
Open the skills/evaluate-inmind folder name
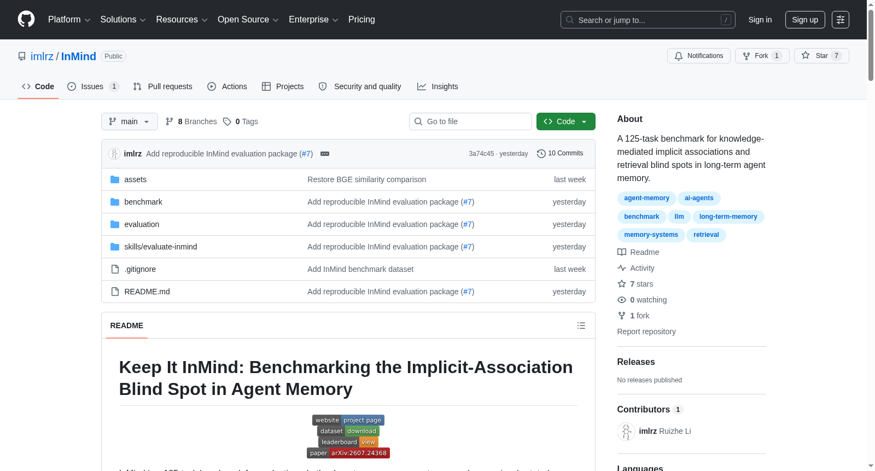click(161, 247)
